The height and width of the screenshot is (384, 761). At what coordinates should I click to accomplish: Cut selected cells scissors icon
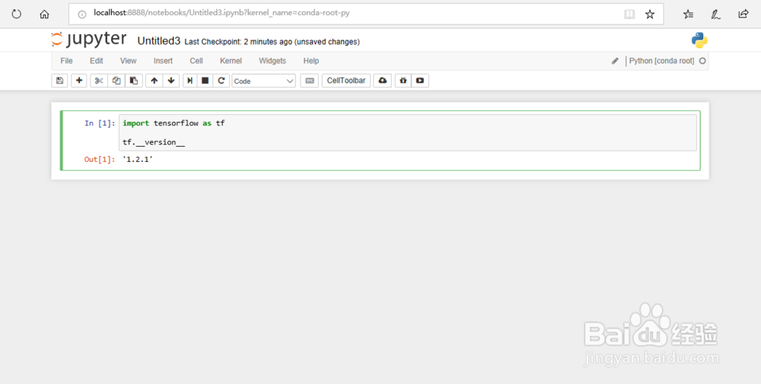(99, 81)
